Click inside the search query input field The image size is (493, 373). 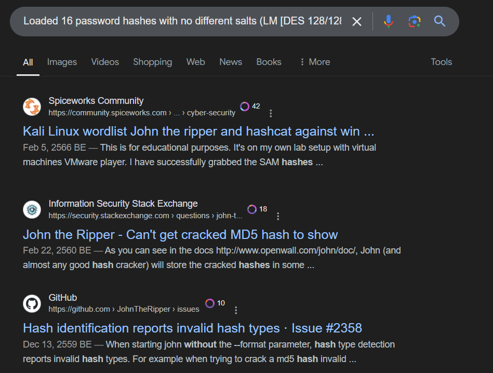tap(182, 21)
